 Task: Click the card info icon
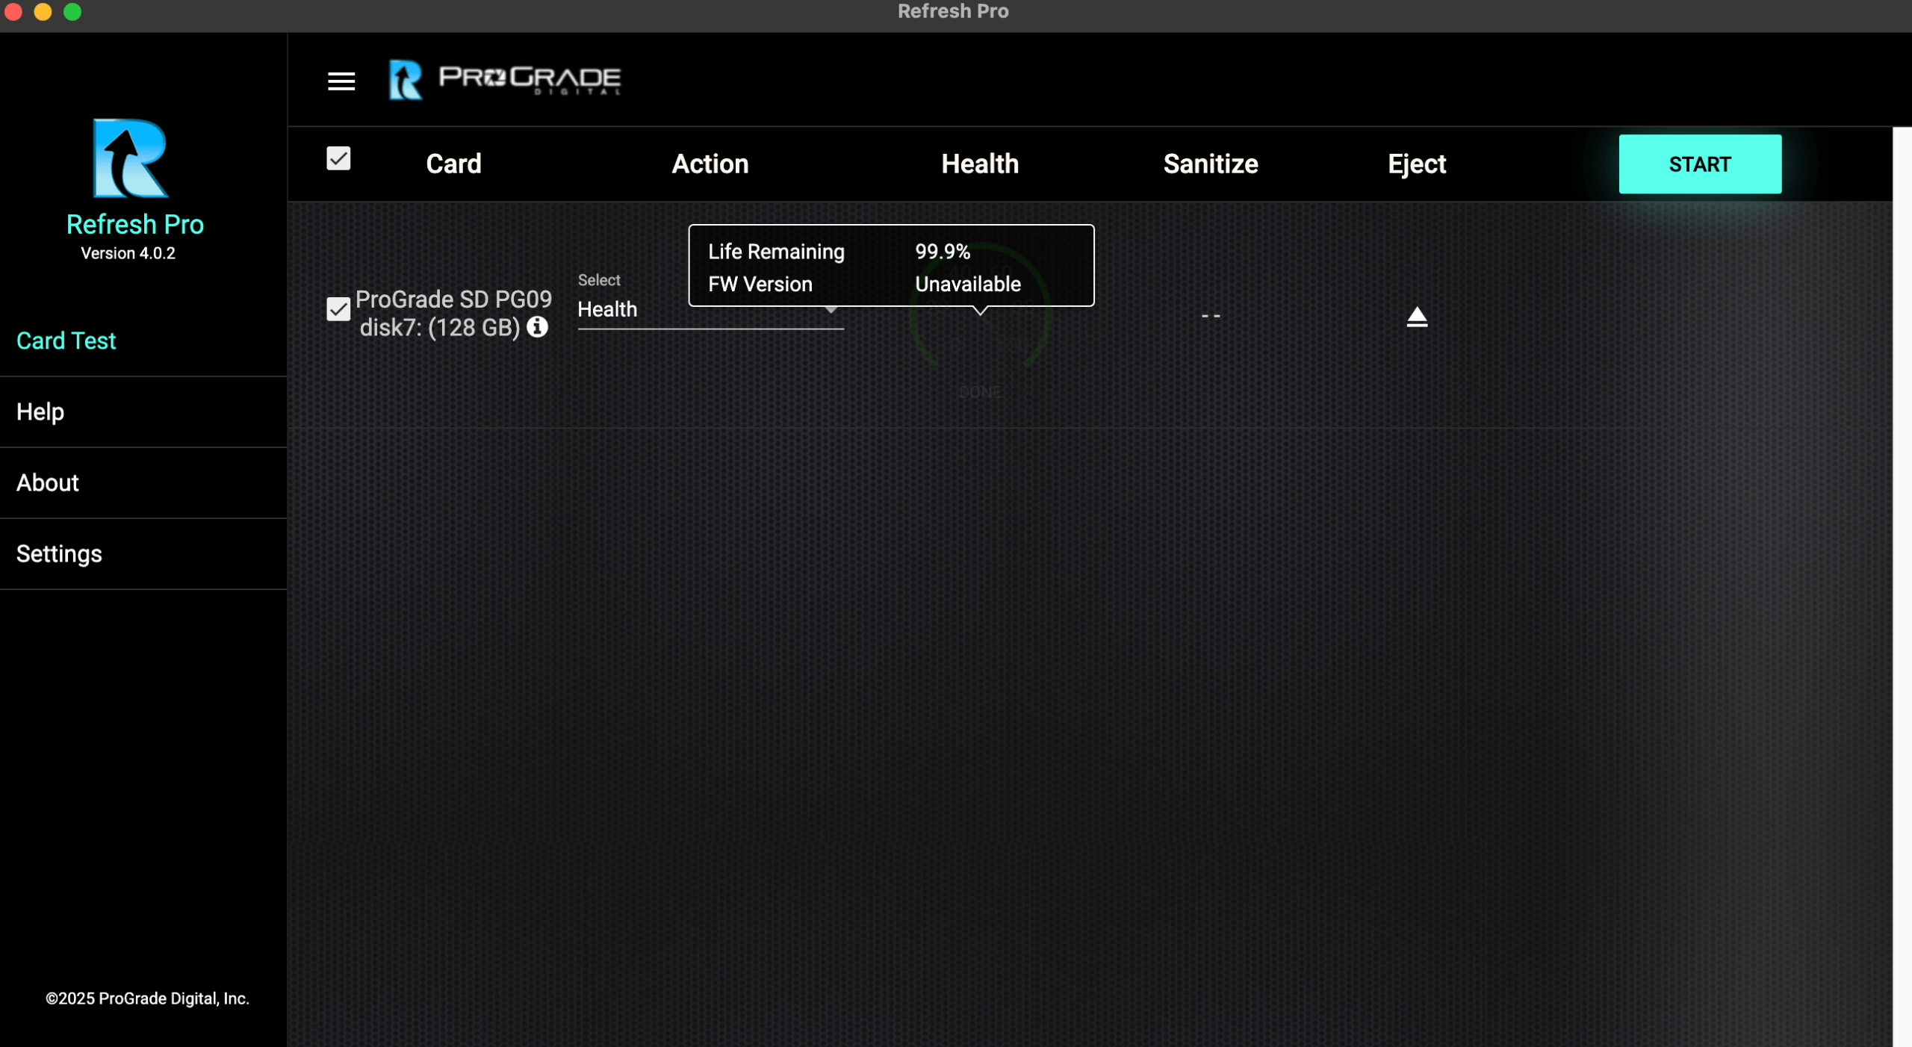[x=537, y=327]
